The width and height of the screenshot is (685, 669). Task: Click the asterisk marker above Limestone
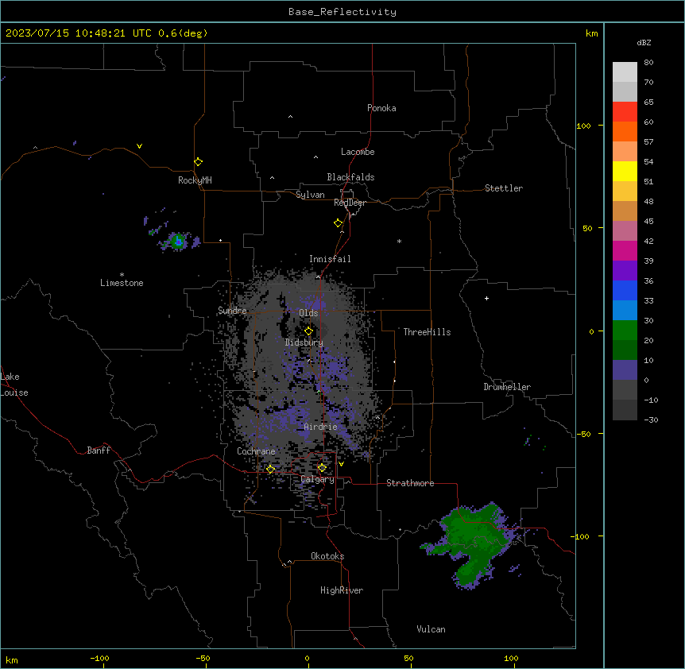[122, 275]
